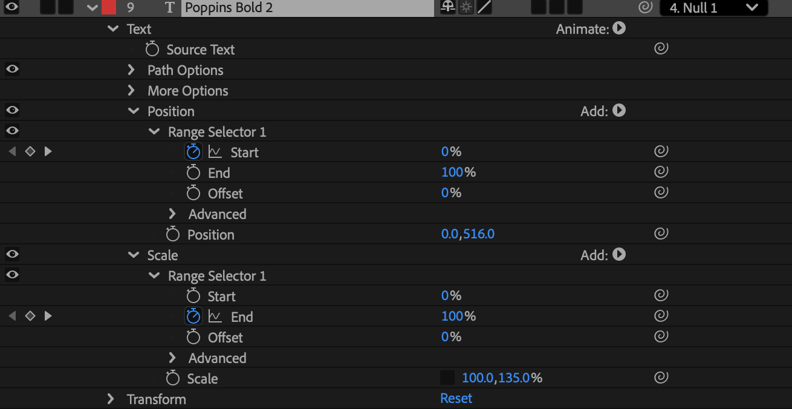Open the parent dropdown showing 4. Null 1
792x409 pixels.
coord(713,8)
